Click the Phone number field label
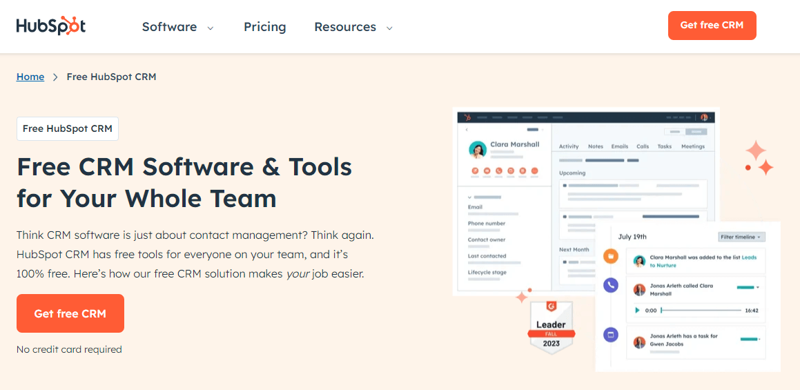 [x=487, y=224]
